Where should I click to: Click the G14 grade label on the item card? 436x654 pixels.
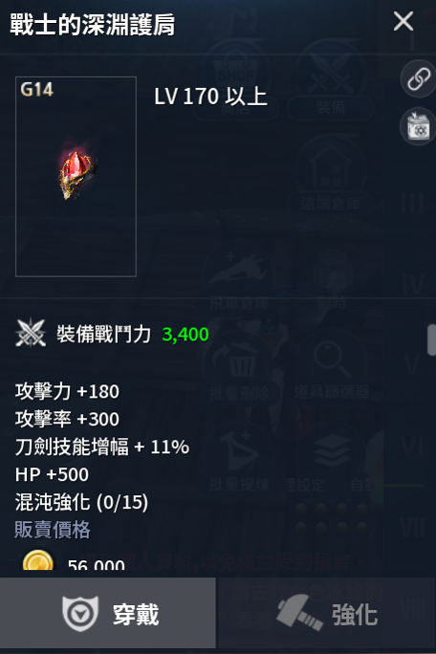pyautogui.click(x=36, y=89)
